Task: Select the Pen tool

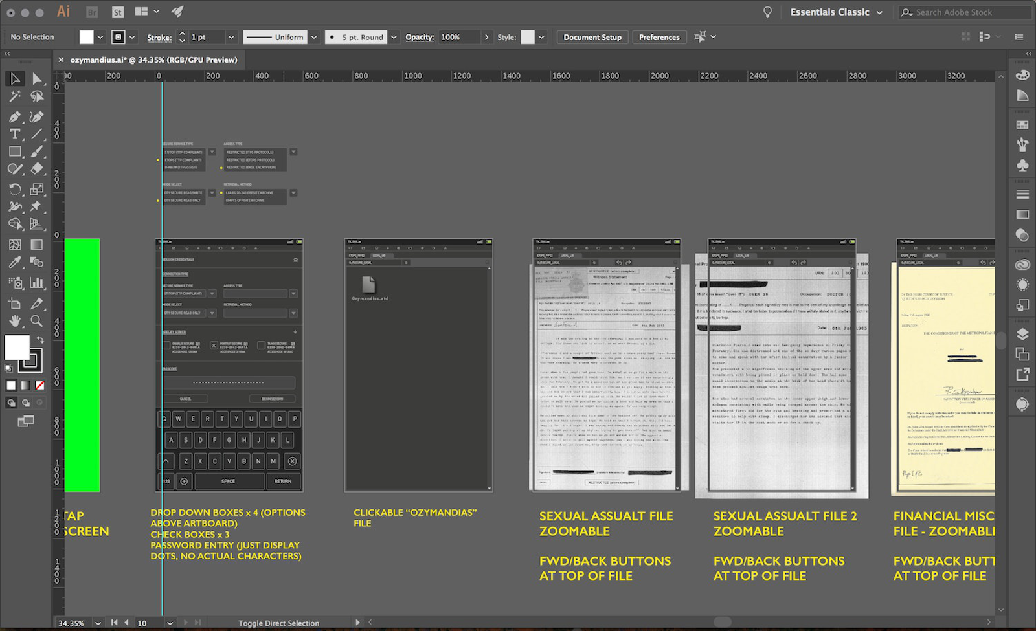Action: pyautogui.click(x=14, y=116)
